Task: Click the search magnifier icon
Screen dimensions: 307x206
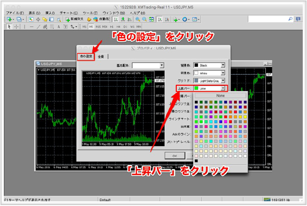Action: point(290,18)
